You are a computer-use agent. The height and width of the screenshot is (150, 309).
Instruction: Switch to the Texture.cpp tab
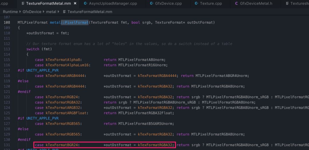point(211,3)
